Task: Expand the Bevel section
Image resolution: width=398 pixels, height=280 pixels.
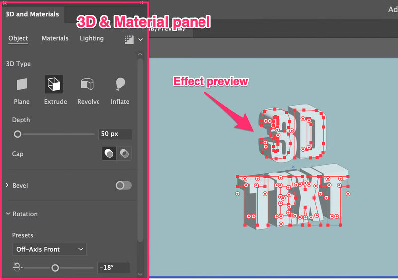Action: 7,185
